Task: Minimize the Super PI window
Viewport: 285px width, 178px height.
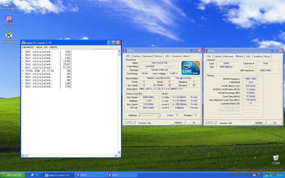Action: tap(109, 43)
